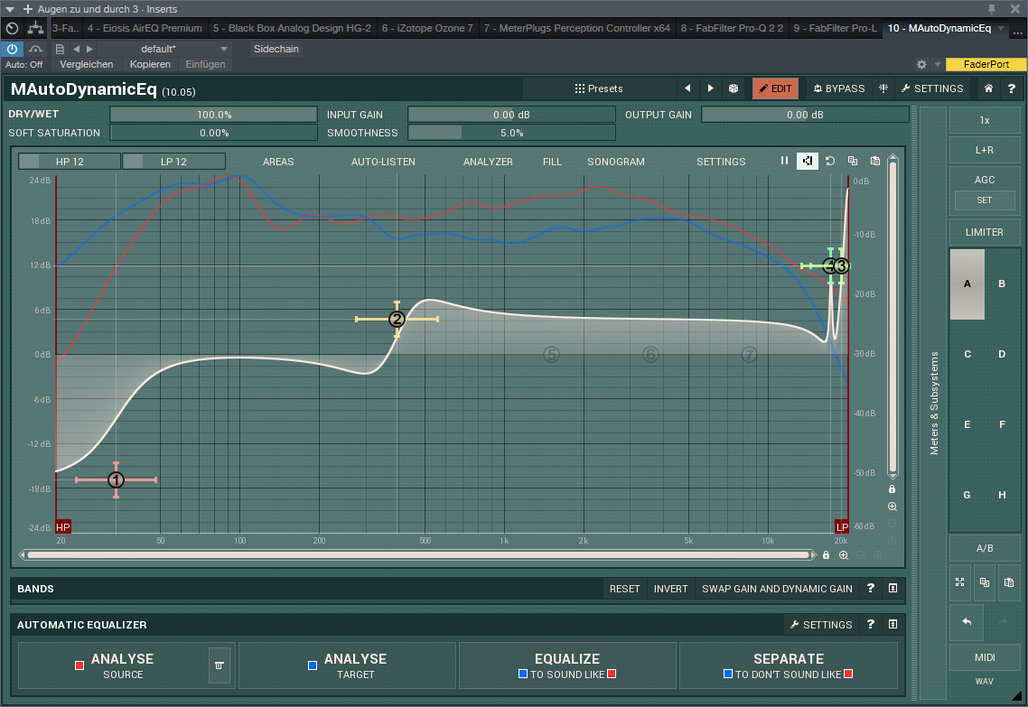1028x707 pixels.
Task: Open help with the header question mark
Action: 1012,88
